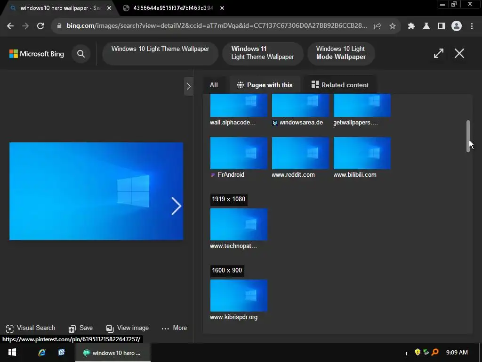Open the Chrome profile avatar
The width and height of the screenshot is (482, 362).
pos(457,26)
